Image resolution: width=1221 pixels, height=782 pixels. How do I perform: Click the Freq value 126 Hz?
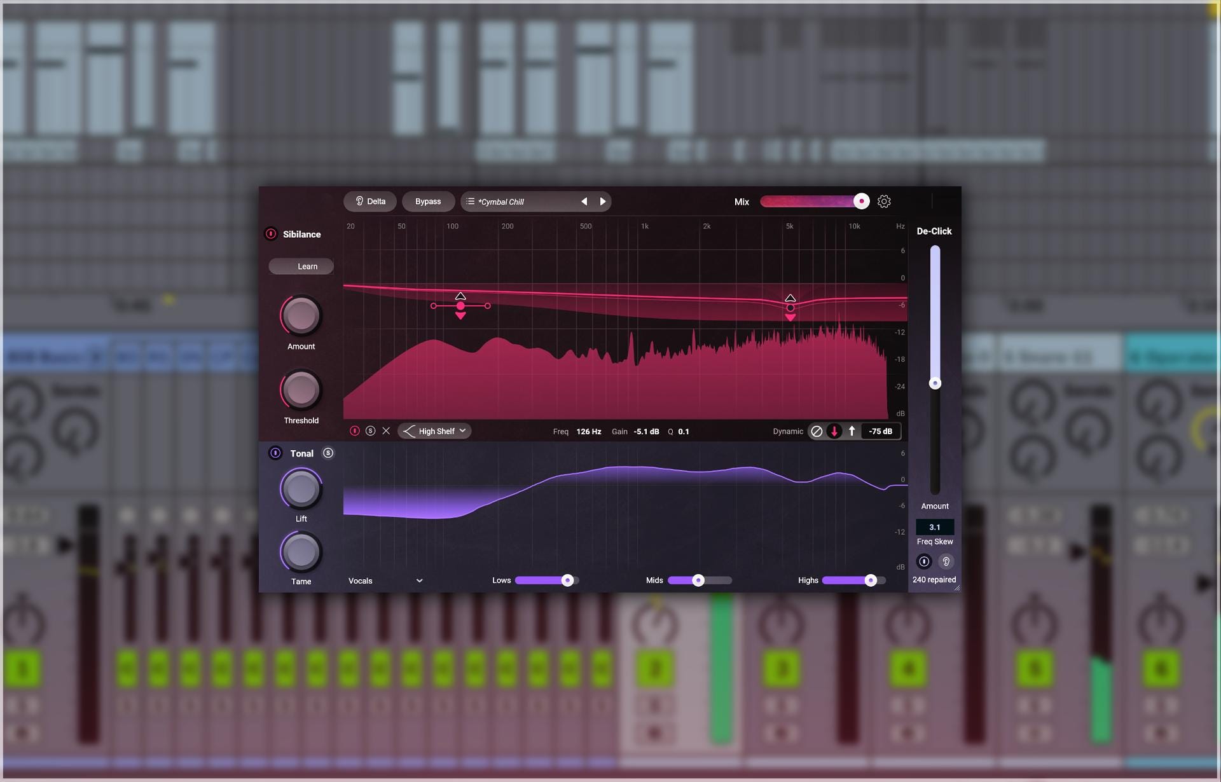tap(589, 432)
